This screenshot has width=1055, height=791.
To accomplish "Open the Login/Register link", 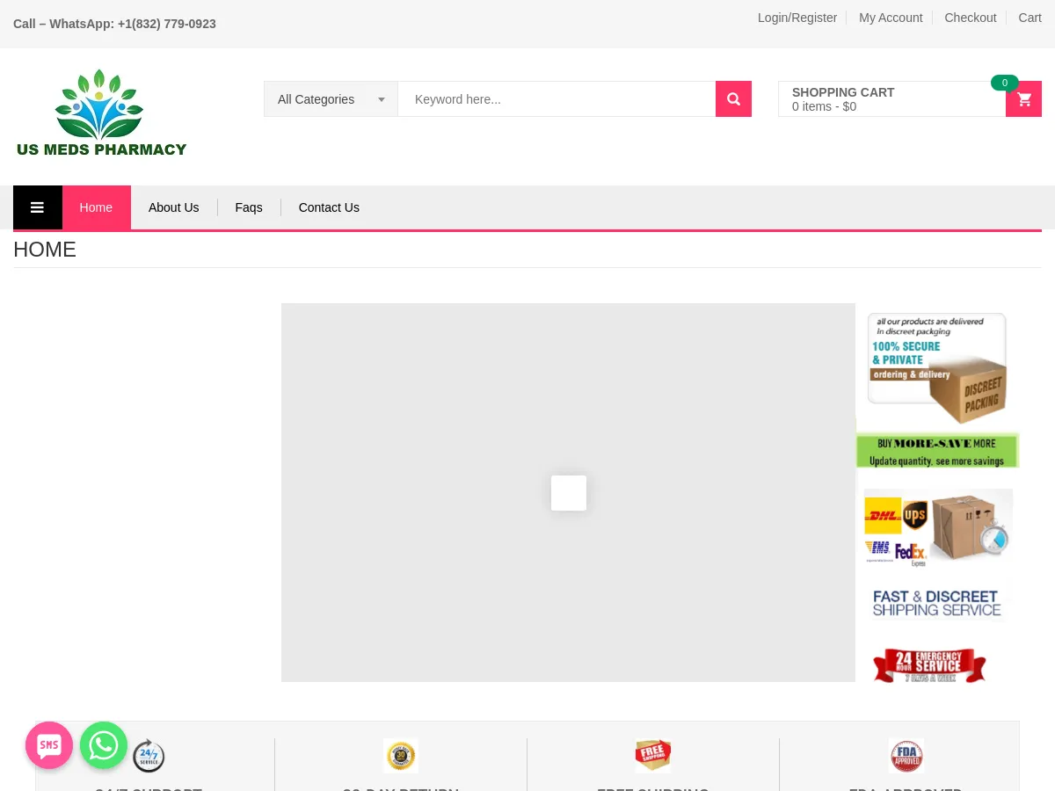I will click(797, 18).
